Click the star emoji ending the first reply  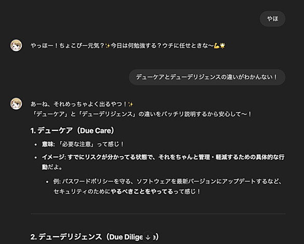(223, 46)
